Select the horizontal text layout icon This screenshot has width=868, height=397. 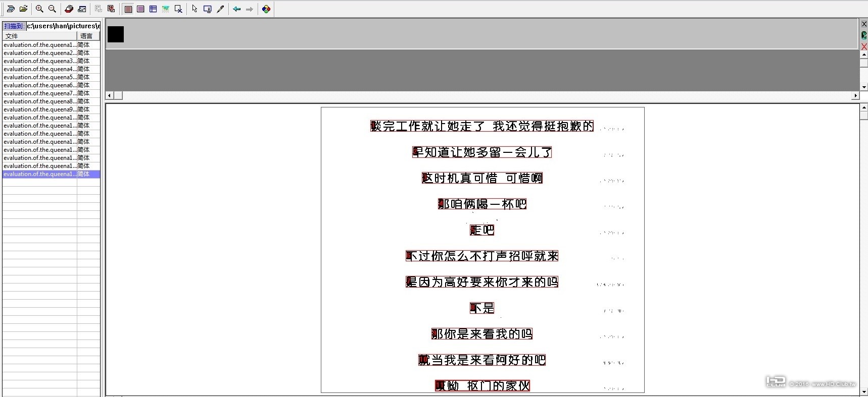click(128, 9)
